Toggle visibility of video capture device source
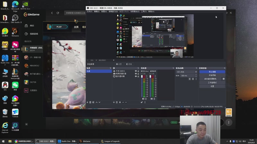Screen dimensions: 257x144 click(x=136, y=74)
